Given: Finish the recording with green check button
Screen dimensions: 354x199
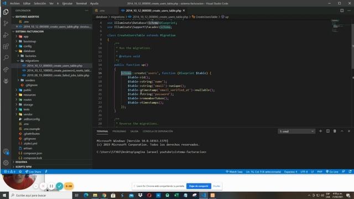Looking at the screenshot, I should click(x=60, y=186).
